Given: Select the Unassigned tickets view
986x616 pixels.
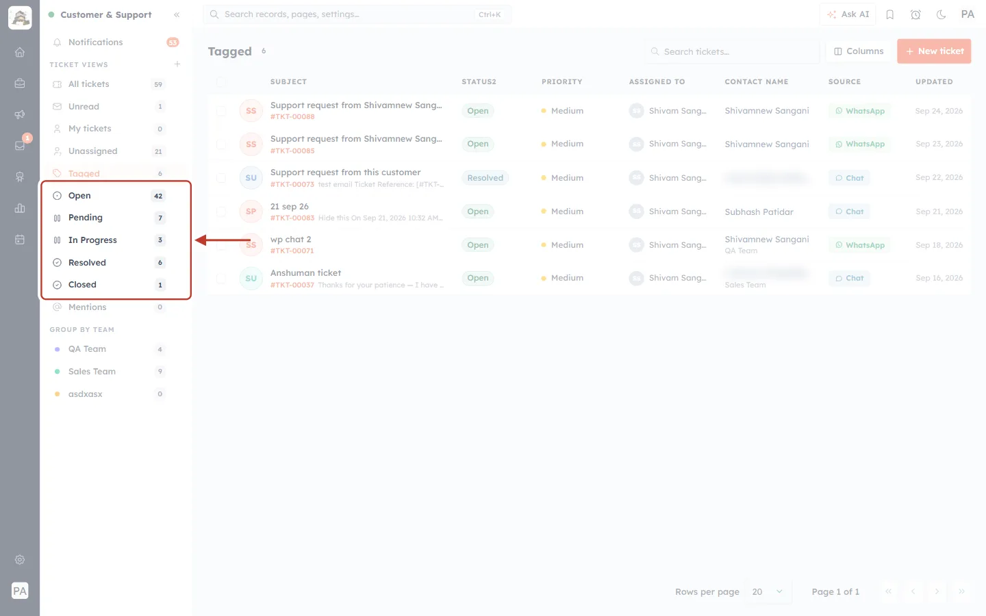Looking at the screenshot, I should (x=110, y=151).
